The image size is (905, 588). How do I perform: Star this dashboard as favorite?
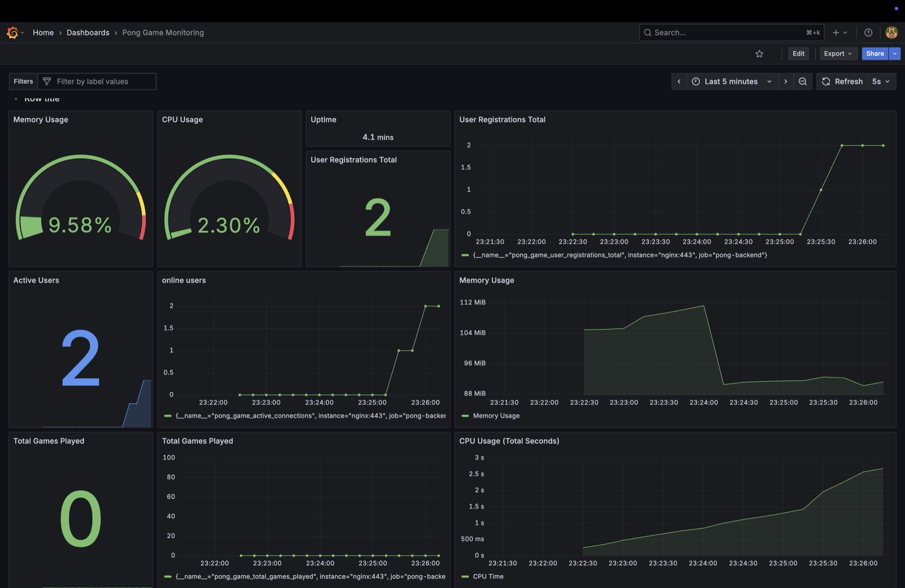[759, 54]
